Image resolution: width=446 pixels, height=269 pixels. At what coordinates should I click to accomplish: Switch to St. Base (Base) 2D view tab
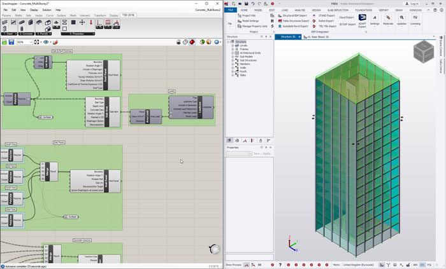(317, 37)
